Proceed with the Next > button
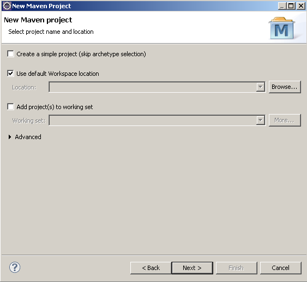307x282 pixels. pos(192,268)
